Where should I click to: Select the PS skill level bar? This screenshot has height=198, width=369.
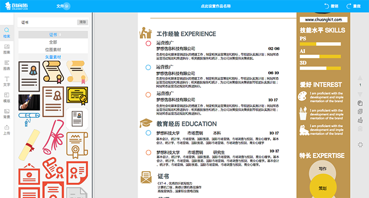321,44
